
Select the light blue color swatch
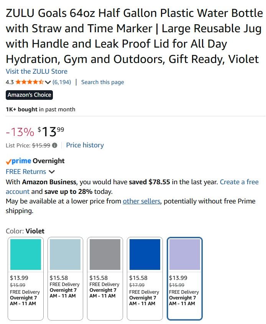65,255
